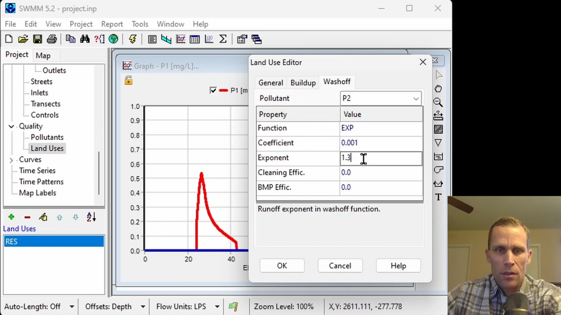The height and width of the screenshot is (315, 561).
Task: Click the Statistics sigma icon
Action: coord(223,39)
